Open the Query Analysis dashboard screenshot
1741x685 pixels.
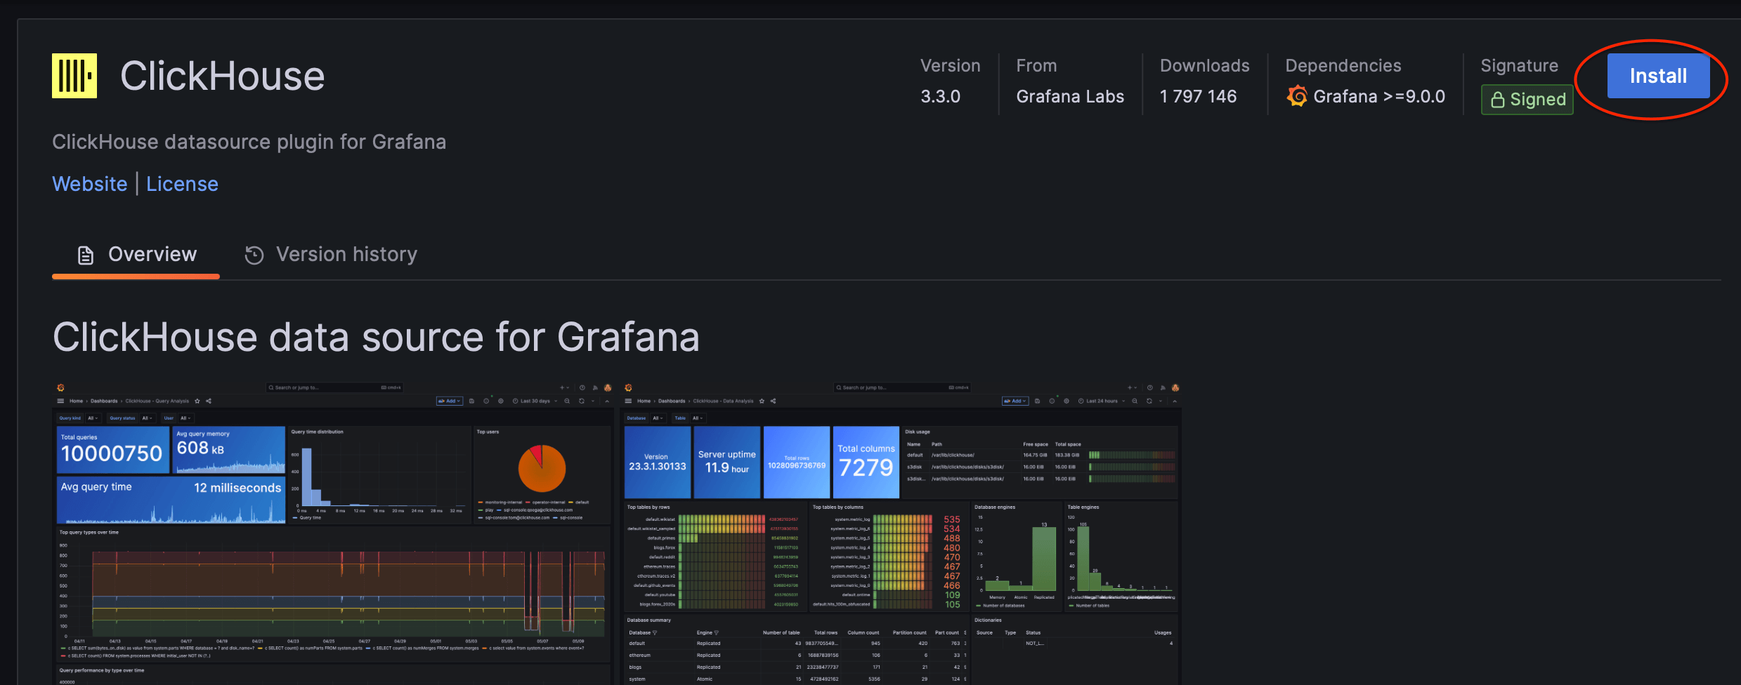(x=333, y=533)
